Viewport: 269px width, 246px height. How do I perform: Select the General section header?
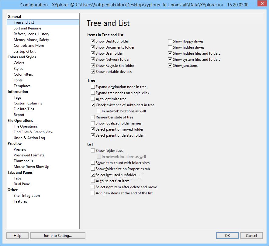pos(14,17)
